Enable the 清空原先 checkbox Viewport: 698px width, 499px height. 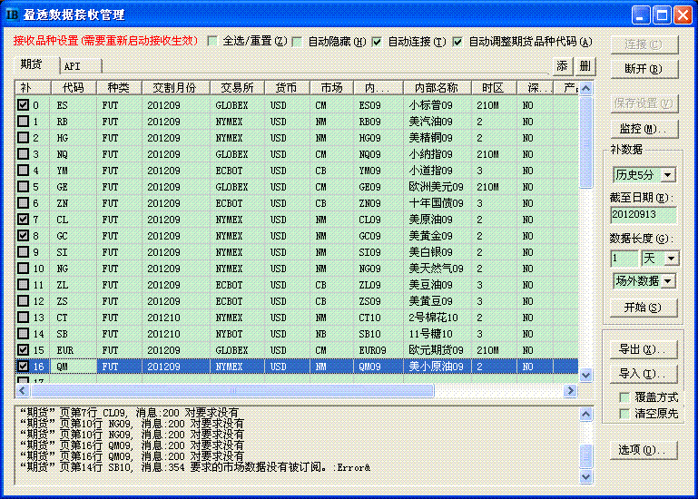624,414
